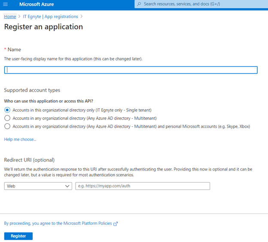
Task: Select Multitenant and personal Microsoft accounts option
Action: [x=7, y=126]
